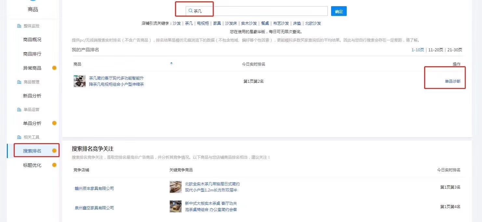Click the search magnifier icon

pyautogui.click(x=191, y=11)
